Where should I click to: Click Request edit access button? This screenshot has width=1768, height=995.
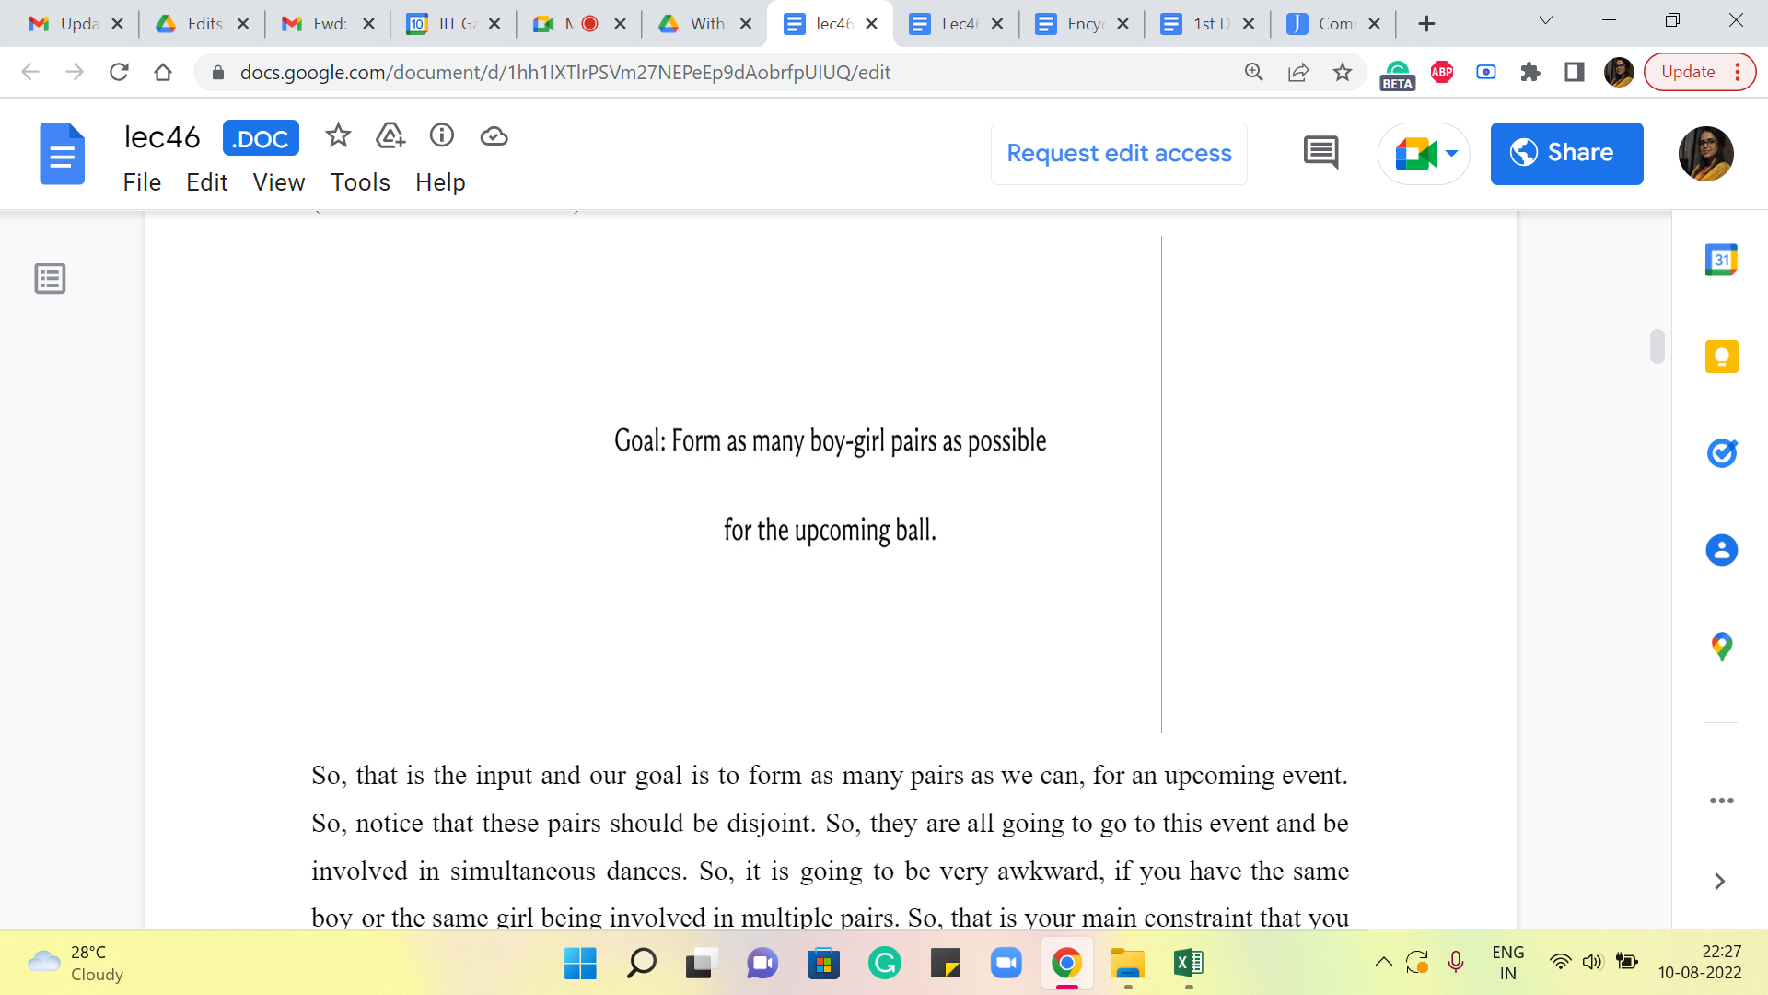[1119, 153]
